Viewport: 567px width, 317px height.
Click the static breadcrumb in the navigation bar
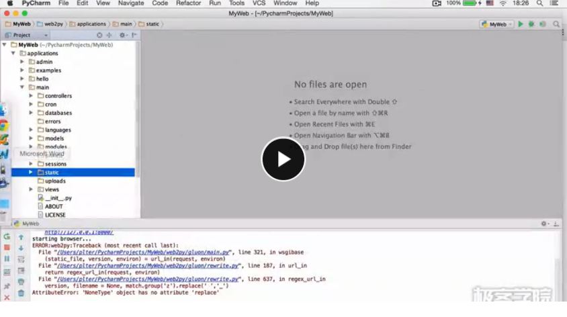pos(148,24)
